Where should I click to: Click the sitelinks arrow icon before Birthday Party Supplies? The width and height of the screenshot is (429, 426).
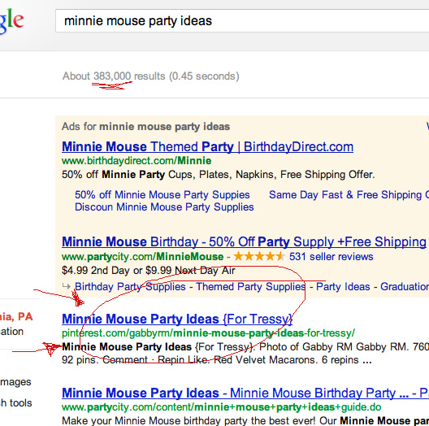pyautogui.click(x=67, y=286)
